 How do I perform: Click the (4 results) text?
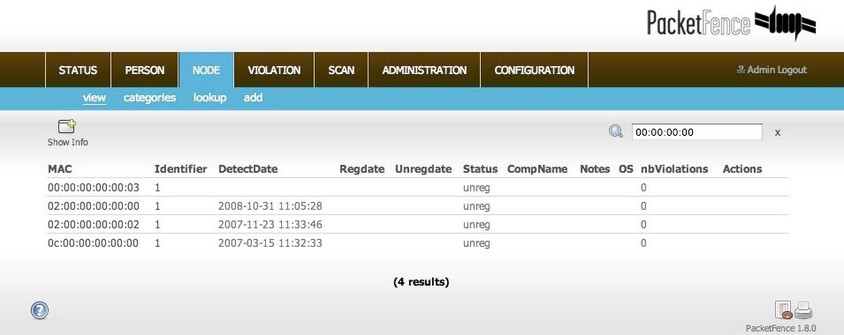point(422,282)
